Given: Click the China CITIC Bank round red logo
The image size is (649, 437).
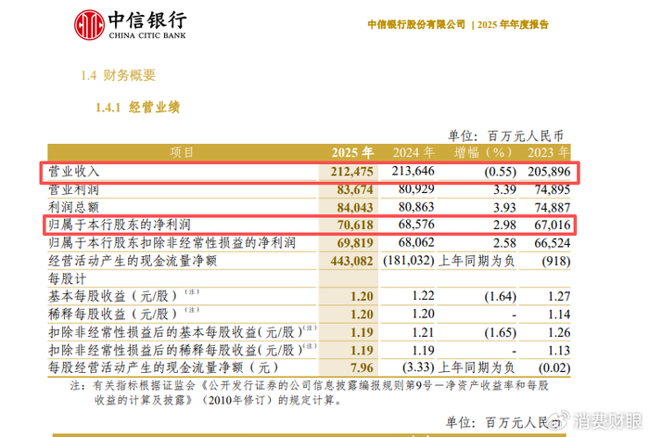Looking at the screenshot, I should (89, 25).
